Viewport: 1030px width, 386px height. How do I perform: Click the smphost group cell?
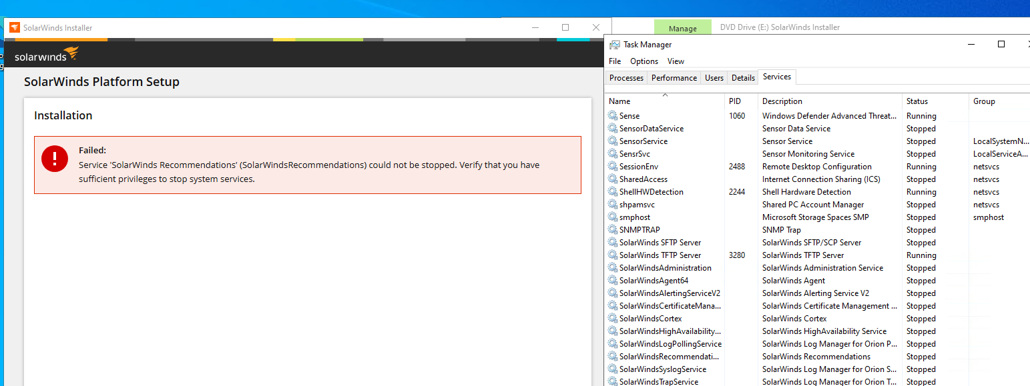click(989, 217)
